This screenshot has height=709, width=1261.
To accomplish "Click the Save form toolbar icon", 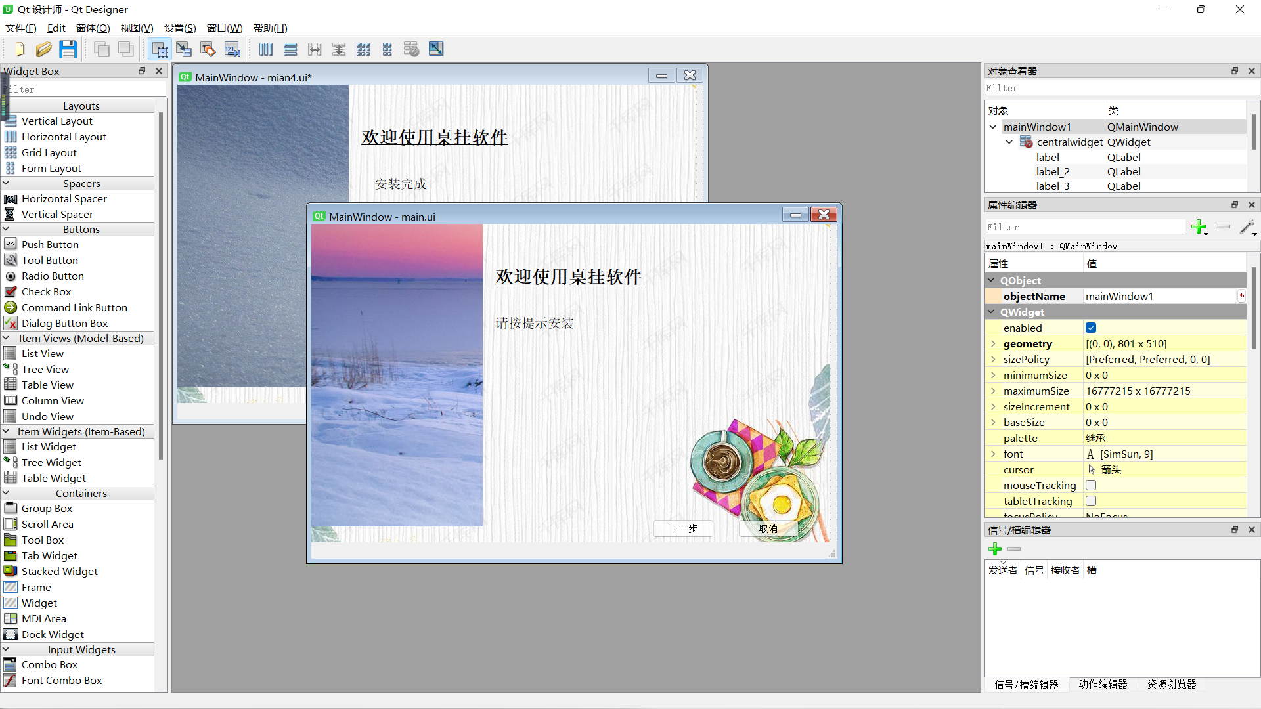I will point(68,49).
